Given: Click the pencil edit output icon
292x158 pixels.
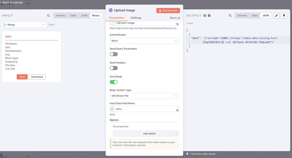Looking at the screenshot, I should [x=276, y=16].
